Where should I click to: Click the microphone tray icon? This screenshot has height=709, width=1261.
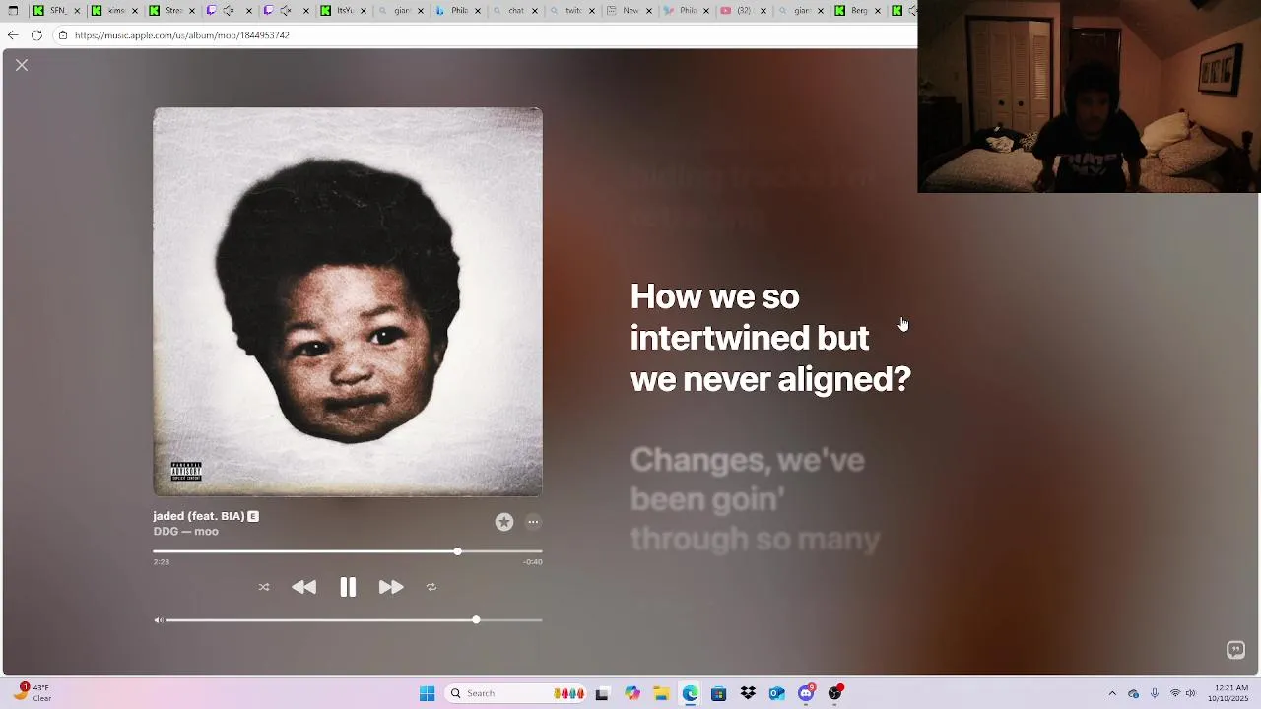tap(1155, 693)
